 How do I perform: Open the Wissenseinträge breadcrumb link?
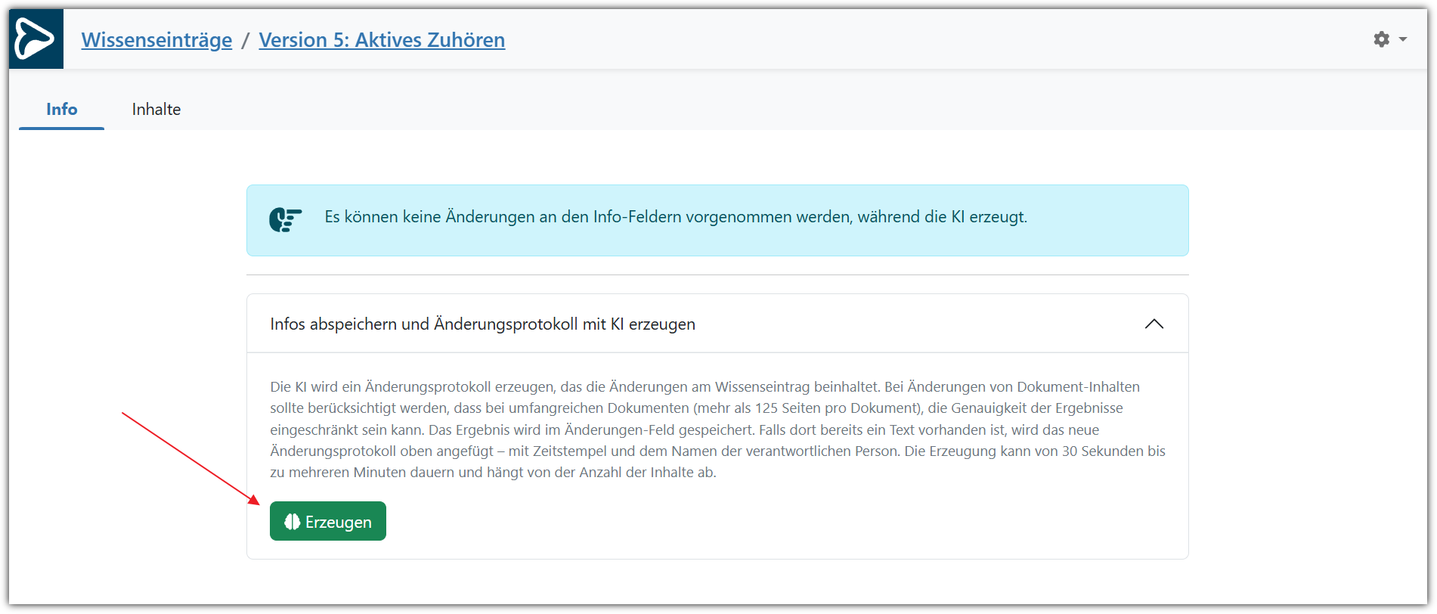click(156, 39)
